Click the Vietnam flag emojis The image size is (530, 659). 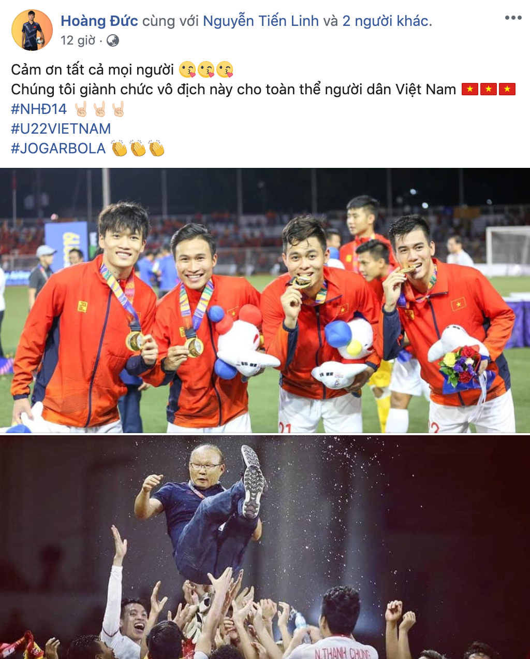489,89
